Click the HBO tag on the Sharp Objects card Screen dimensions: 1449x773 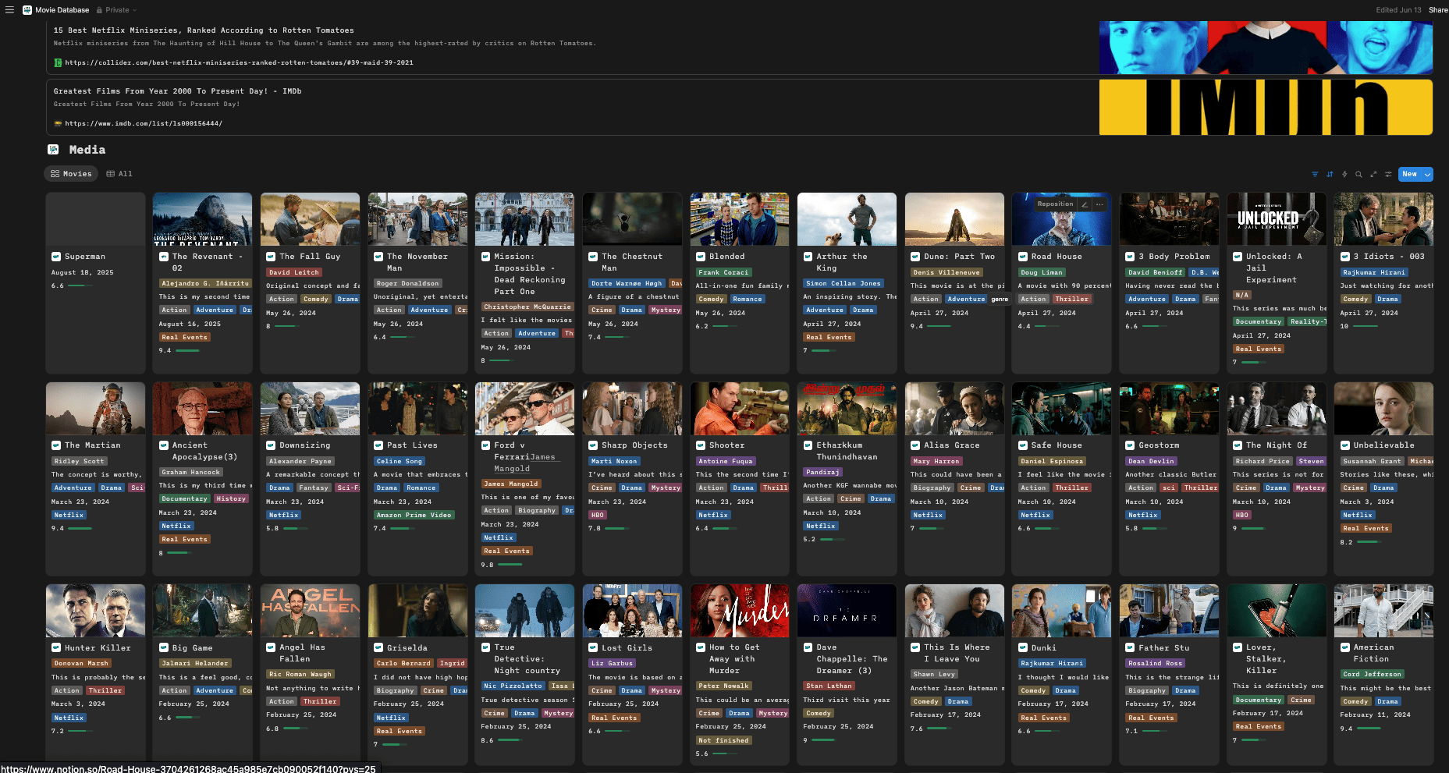pos(598,515)
